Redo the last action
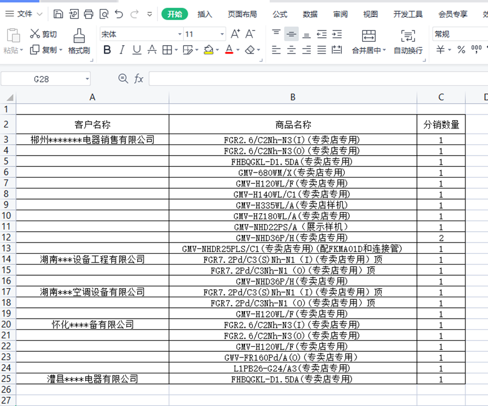 (x=134, y=14)
